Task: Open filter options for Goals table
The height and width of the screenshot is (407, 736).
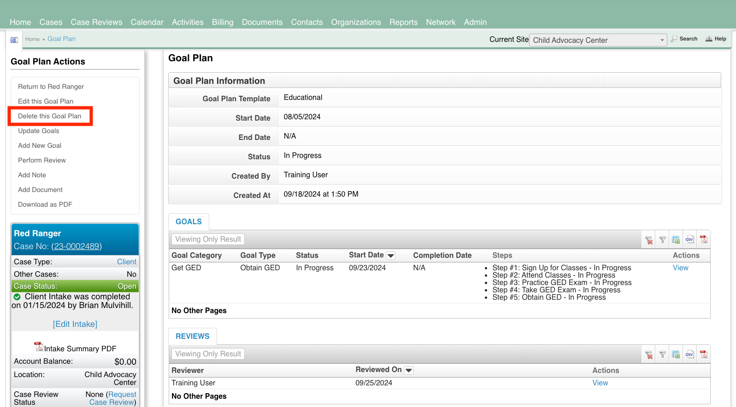Action: coord(662,239)
